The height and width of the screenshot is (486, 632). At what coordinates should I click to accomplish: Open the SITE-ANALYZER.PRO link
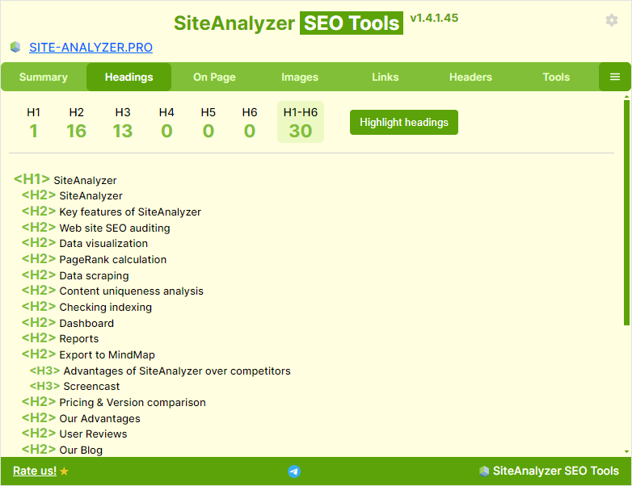pos(91,48)
